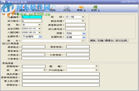Click the 父亲单位 input field

(x=56, y=58)
